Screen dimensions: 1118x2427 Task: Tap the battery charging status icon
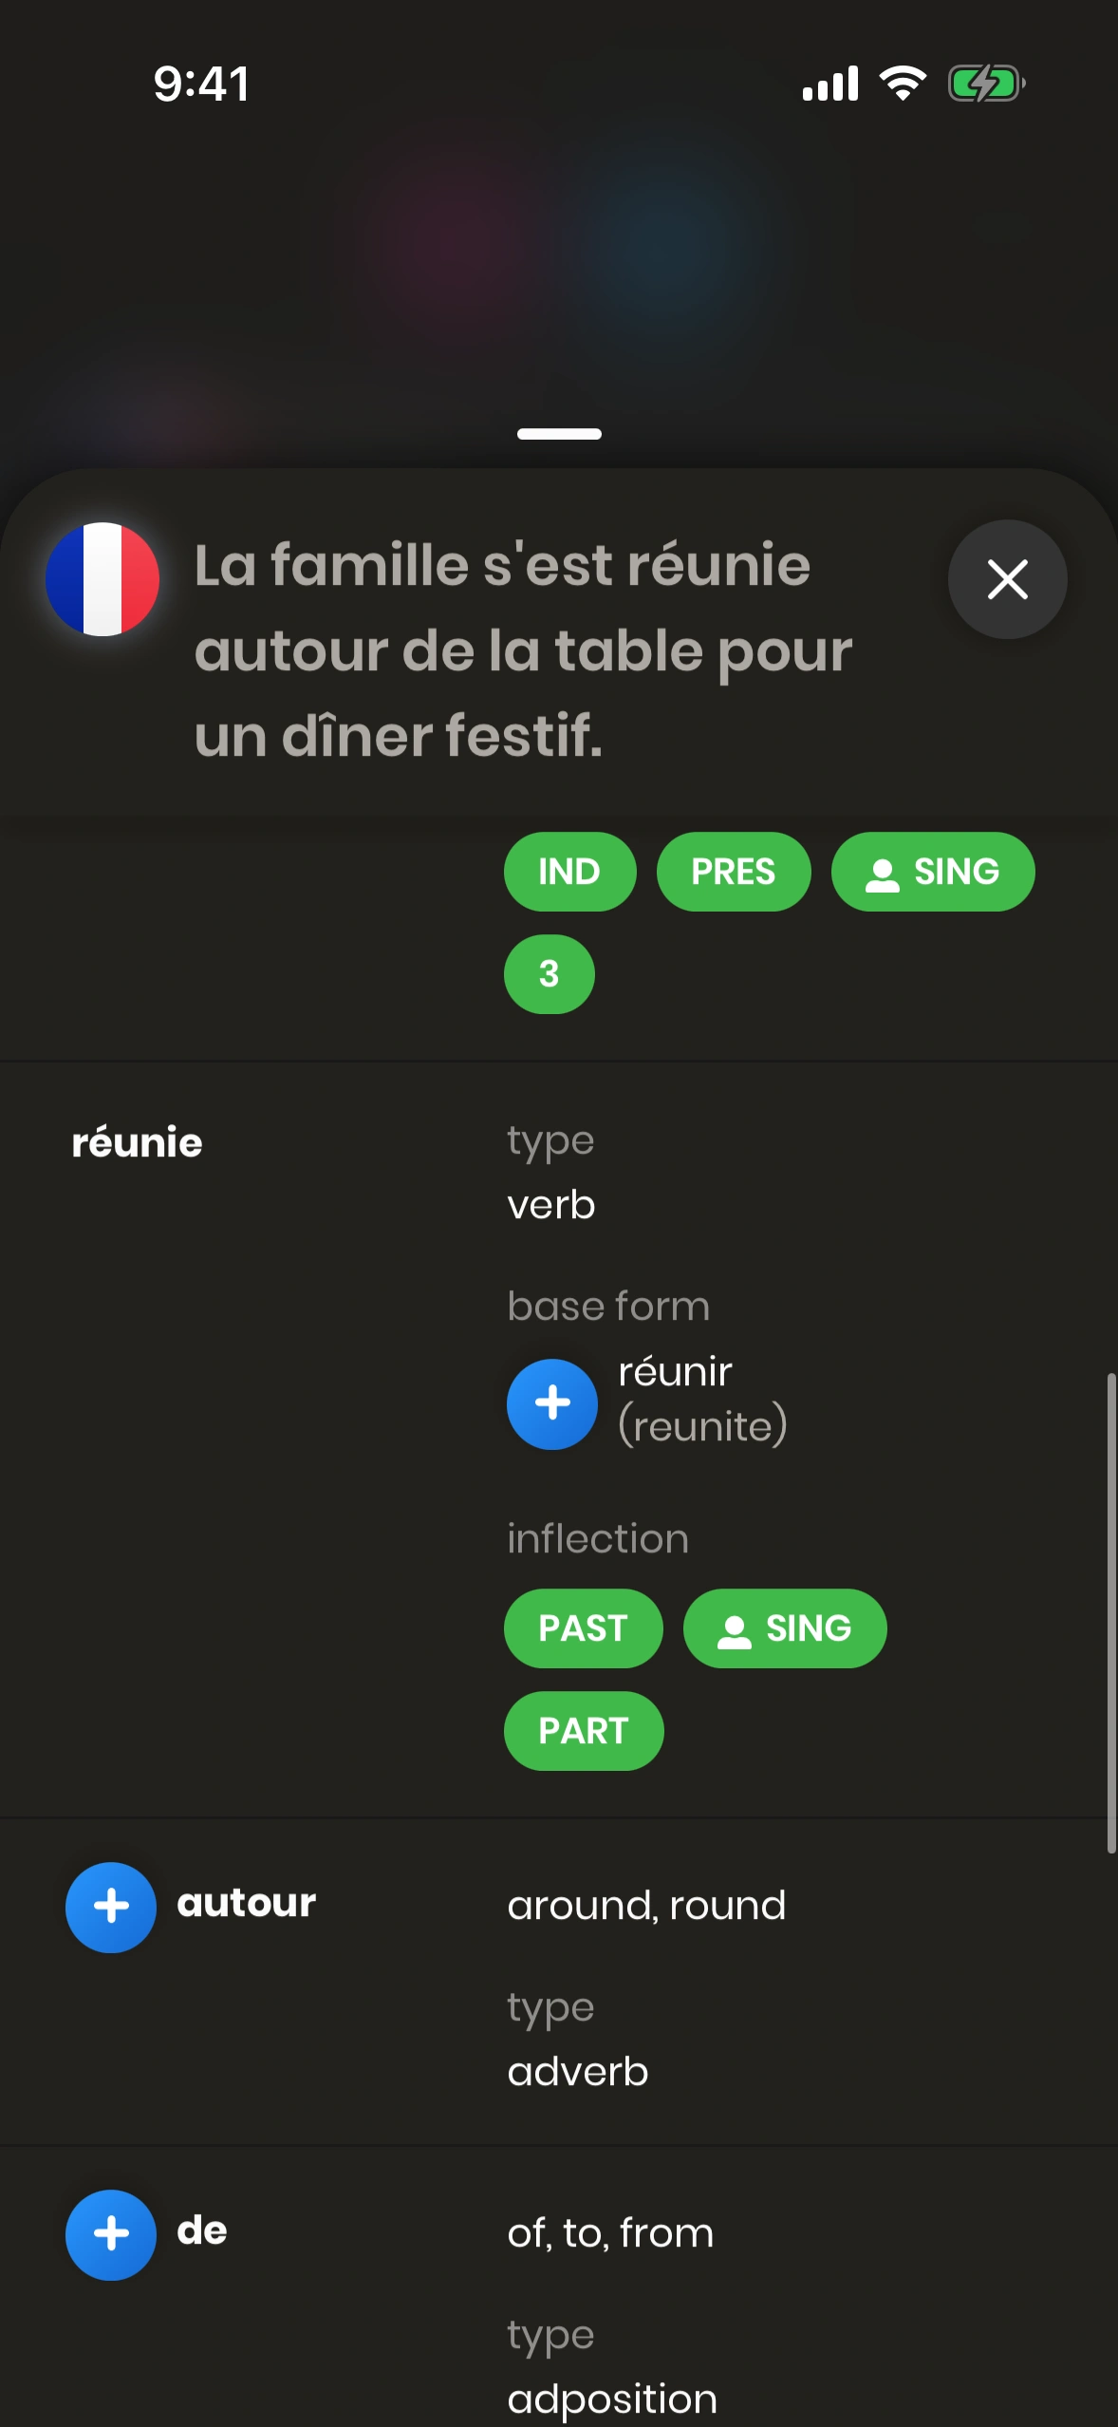(x=986, y=84)
